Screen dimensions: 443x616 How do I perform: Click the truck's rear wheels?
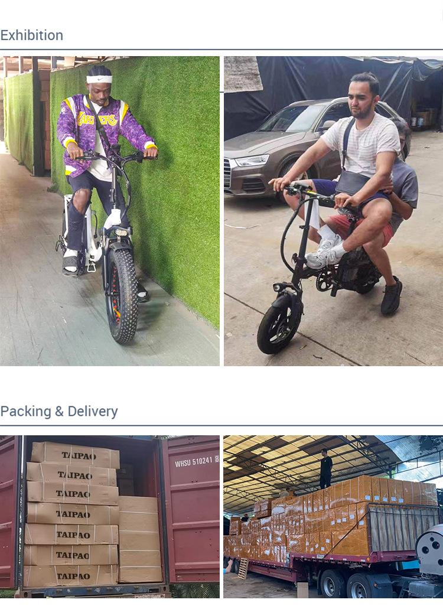(346, 585)
